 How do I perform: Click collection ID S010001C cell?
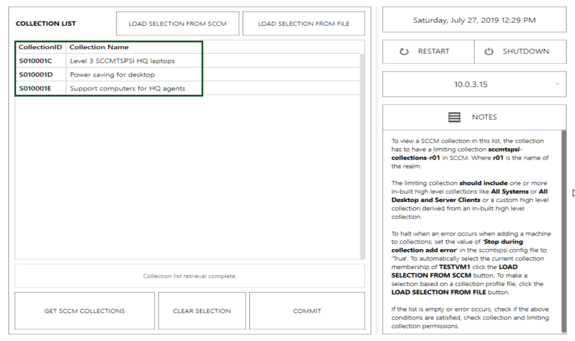pos(35,61)
